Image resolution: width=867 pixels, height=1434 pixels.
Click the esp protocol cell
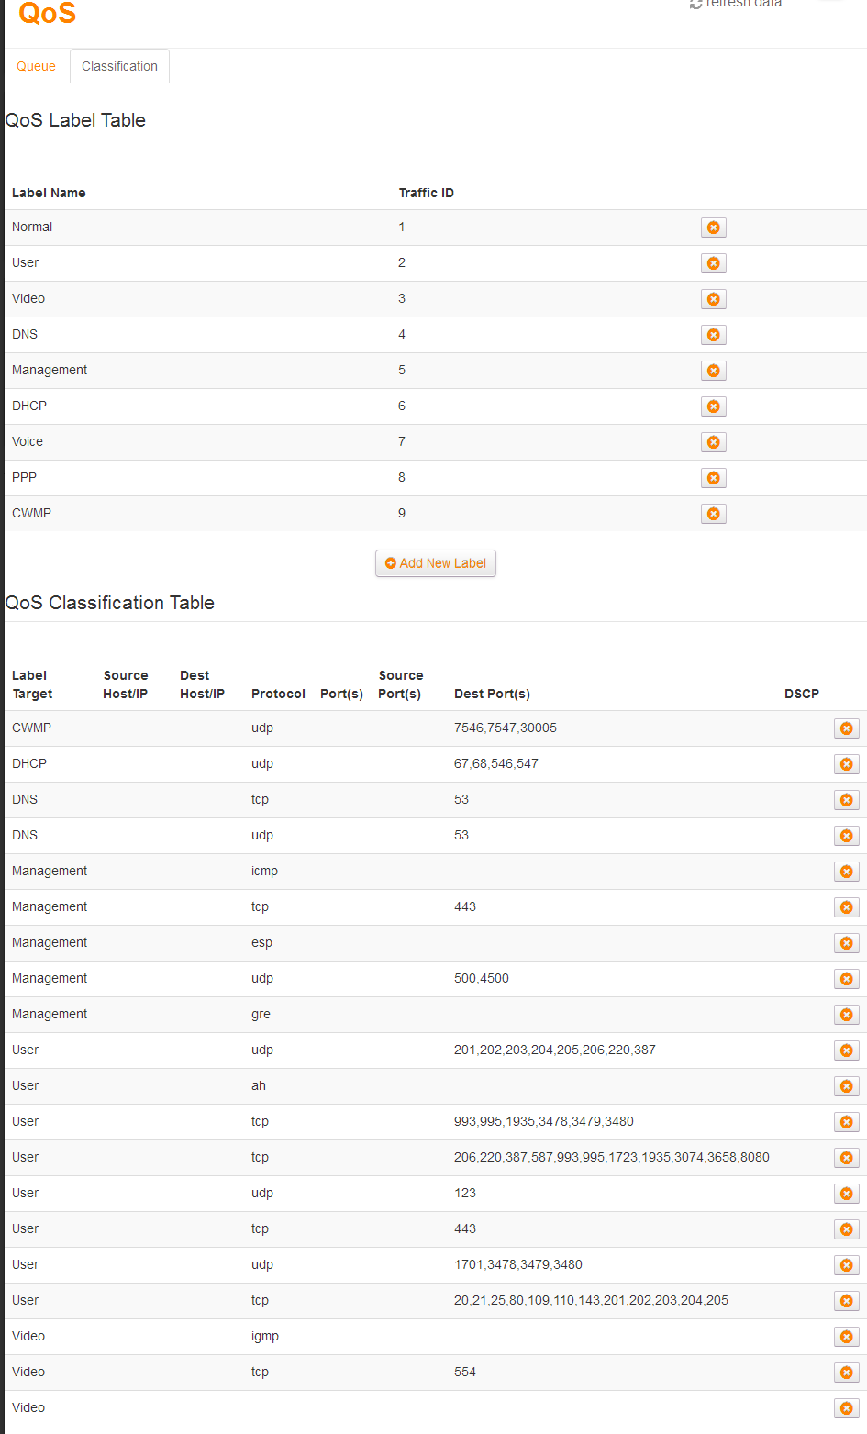click(261, 942)
